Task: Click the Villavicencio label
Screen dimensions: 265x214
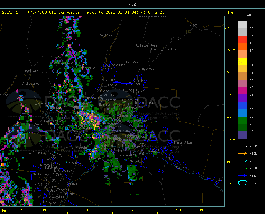Action: [66, 63]
